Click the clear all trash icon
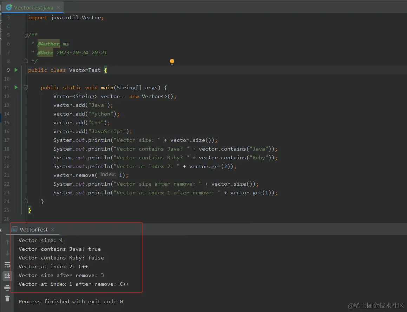The image size is (407, 312). click(7, 299)
